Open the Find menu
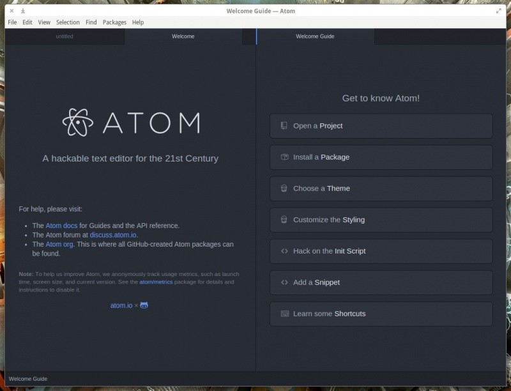 [91, 22]
